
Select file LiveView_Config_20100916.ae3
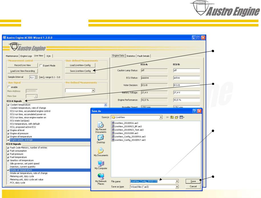tap(128, 137)
